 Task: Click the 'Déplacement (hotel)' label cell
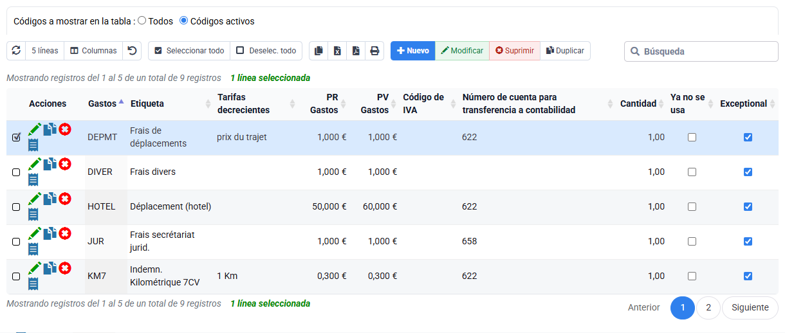pyautogui.click(x=171, y=206)
